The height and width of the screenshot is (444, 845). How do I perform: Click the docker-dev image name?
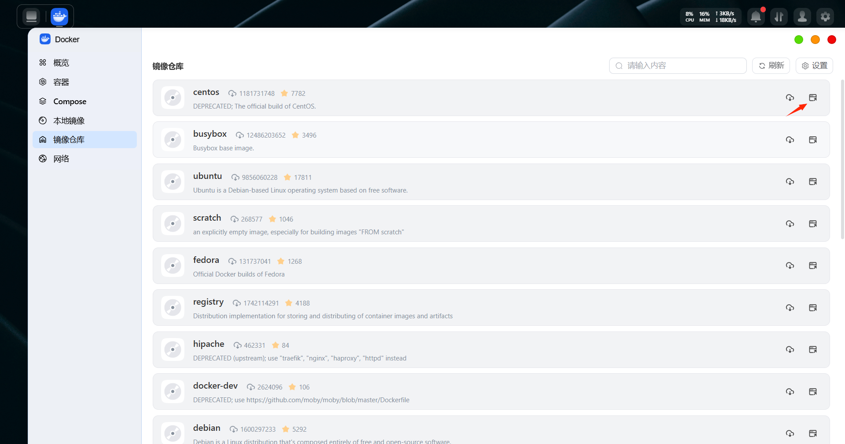[x=215, y=386]
